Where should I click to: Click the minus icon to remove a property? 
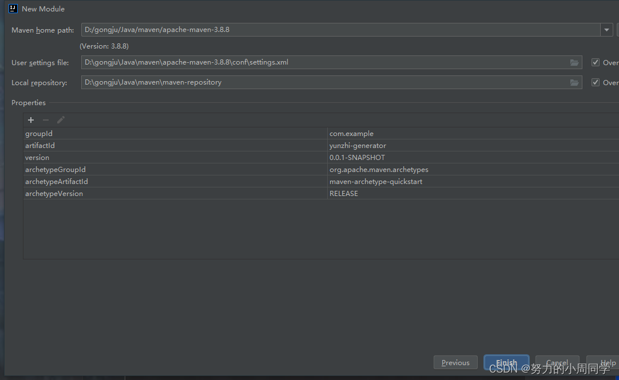45,120
